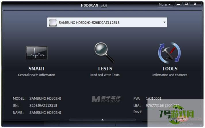Click Information and Features text
This screenshot has height=128, width=205.
click(x=170, y=75)
